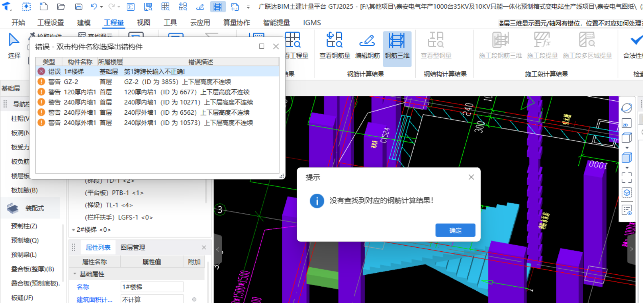This screenshot has width=643, height=303.
Task: Open the 云应用 ribbon tab
Action: click(200, 23)
